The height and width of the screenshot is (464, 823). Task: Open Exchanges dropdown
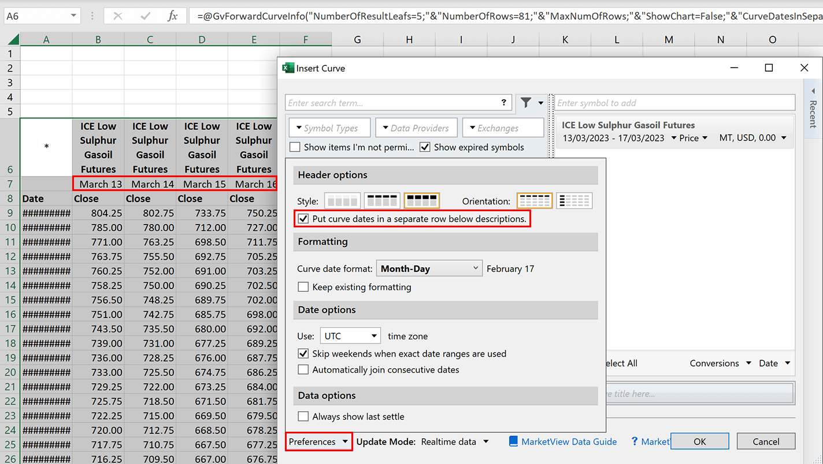[x=503, y=128]
